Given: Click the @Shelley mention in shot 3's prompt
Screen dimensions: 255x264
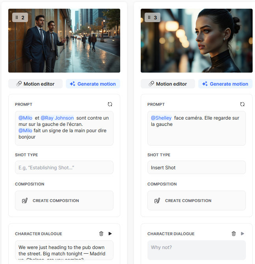Looking at the screenshot, I should (161, 118).
